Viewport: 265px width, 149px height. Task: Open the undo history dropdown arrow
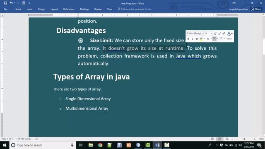click(x=14, y=3)
